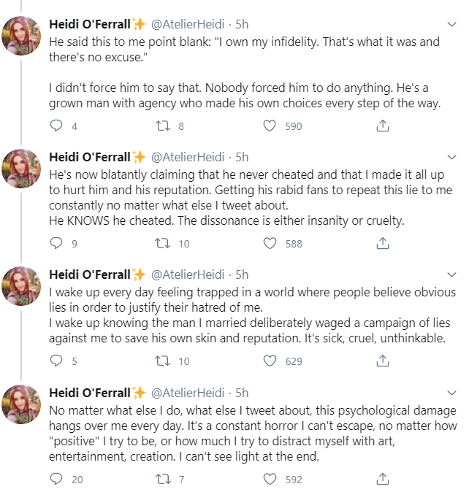Like the tweet with 592 likes

pos(270,479)
